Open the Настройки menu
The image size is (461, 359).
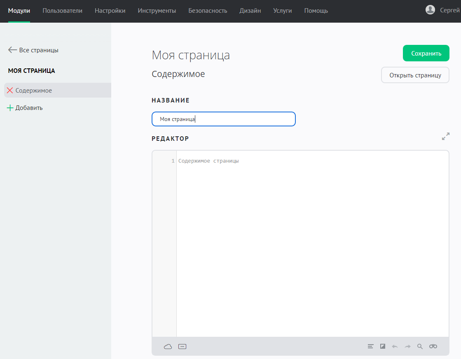pyautogui.click(x=110, y=11)
